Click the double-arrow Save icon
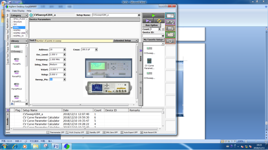This screenshot has width=268, height=150. pyautogui.click(x=141, y=51)
